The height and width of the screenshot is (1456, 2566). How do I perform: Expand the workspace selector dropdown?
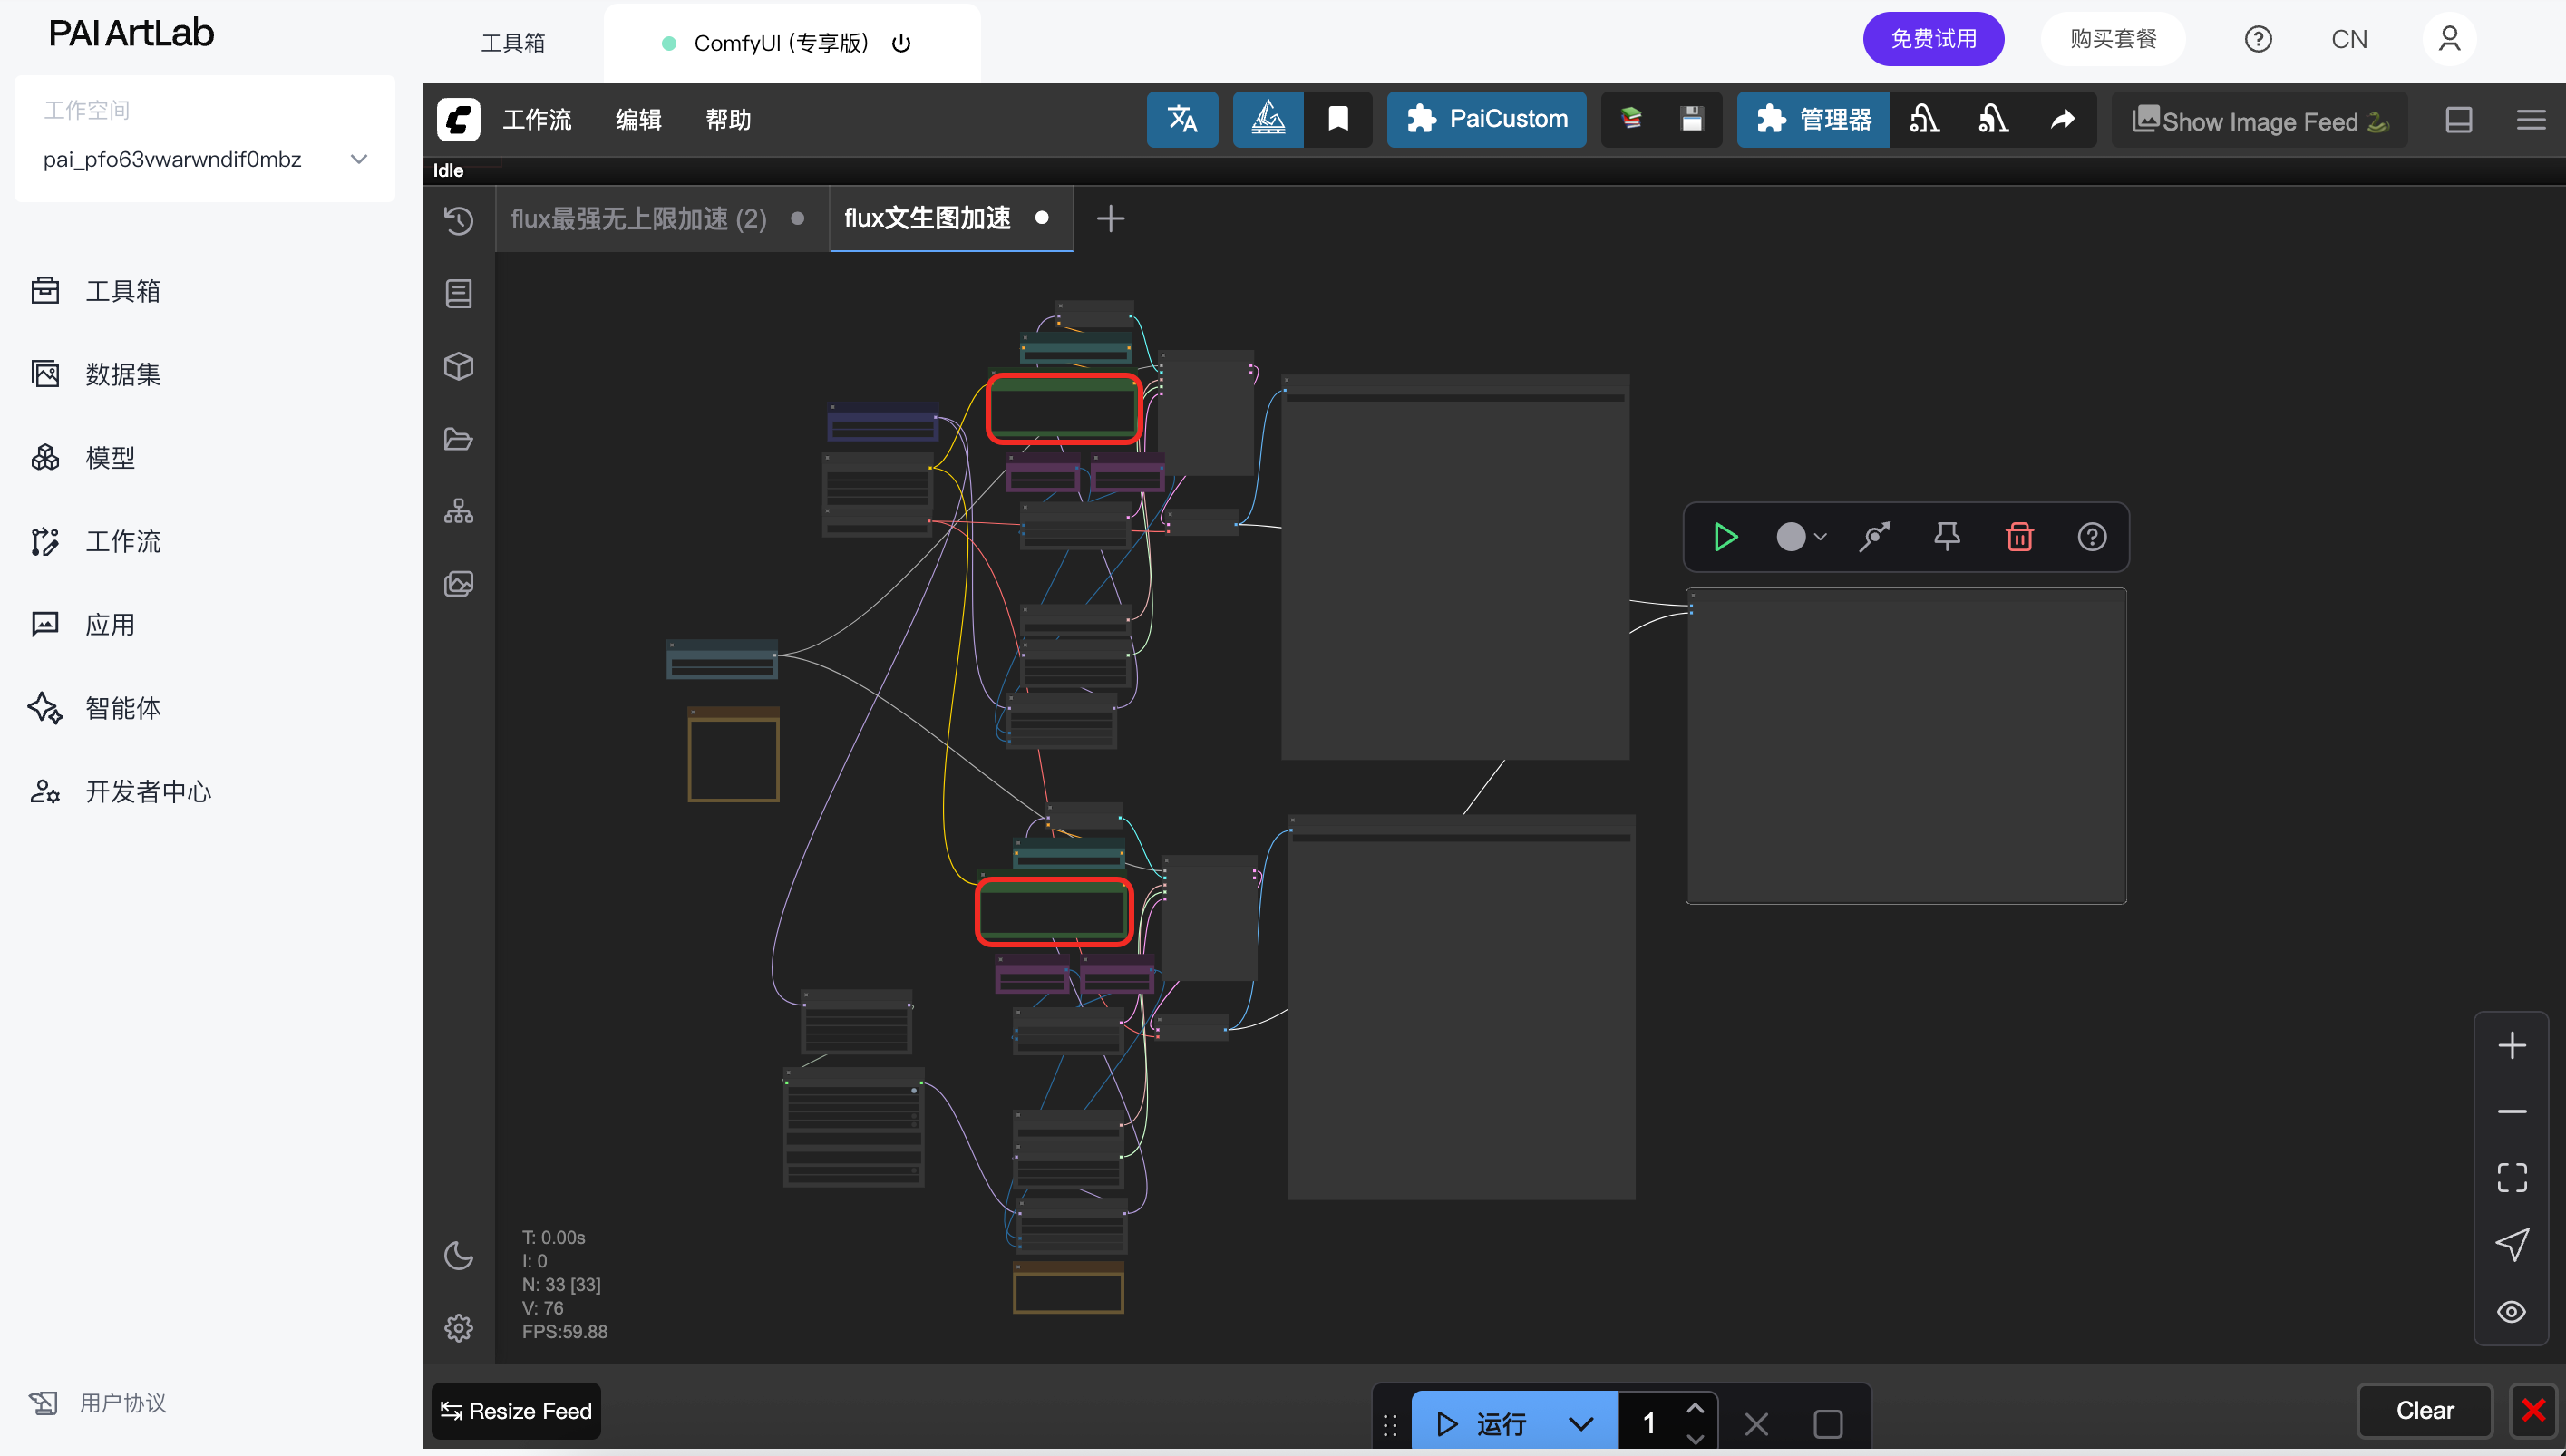pyautogui.click(x=359, y=159)
